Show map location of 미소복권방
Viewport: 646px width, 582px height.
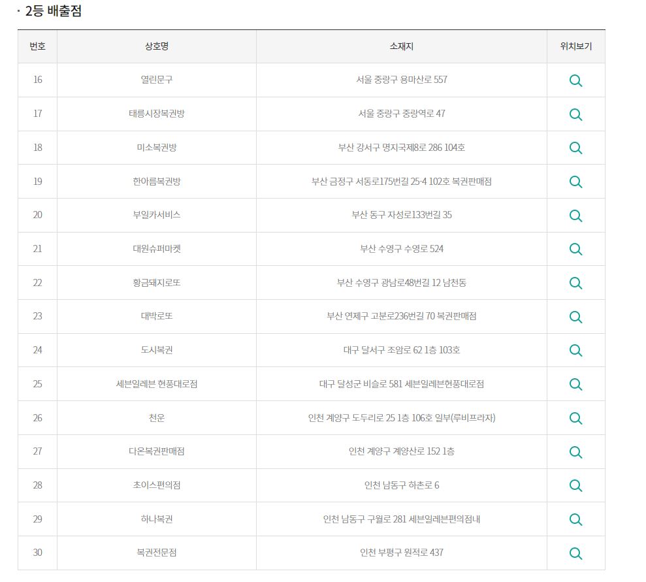[x=575, y=148]
